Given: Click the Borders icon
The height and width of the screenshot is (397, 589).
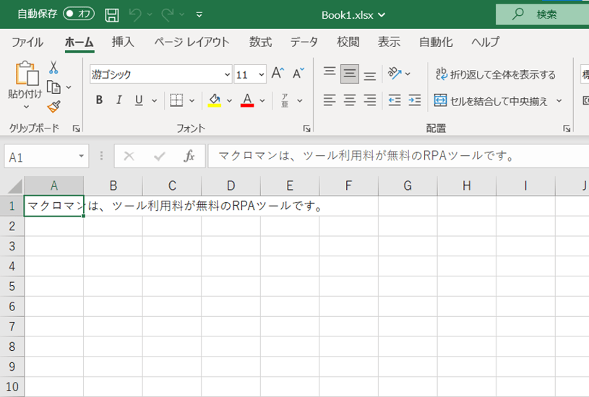Looking at the screenshot, I should click(176, 100).
